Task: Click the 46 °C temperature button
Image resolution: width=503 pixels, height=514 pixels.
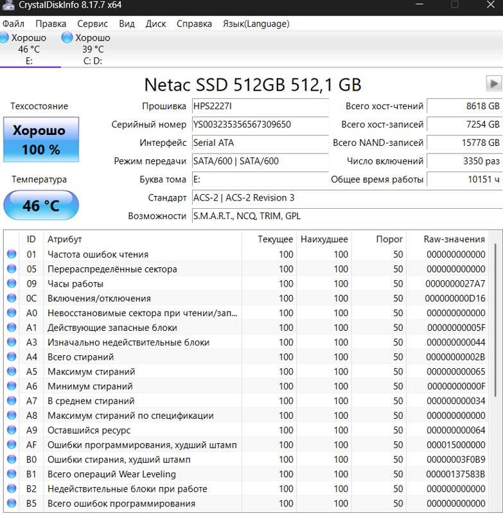Action: [41, 206]
